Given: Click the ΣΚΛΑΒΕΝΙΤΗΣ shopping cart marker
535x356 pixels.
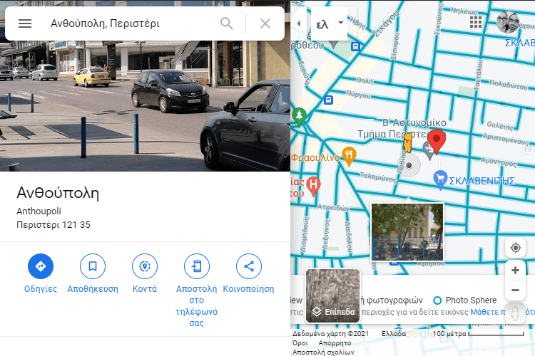Looking at the screenshot, I should pos(440,179).
